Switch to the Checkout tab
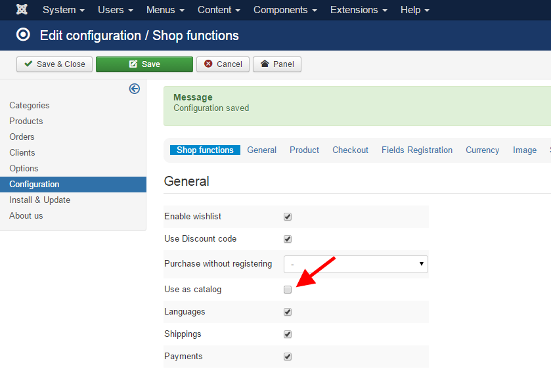Viewport: 551px width, 371px height. [350, 150]
